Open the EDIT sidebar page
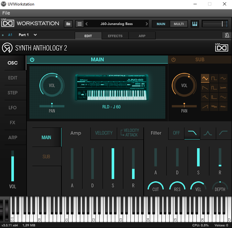Image resolution: width=232 pixels, height=228 pixels. tap(13, 78)
